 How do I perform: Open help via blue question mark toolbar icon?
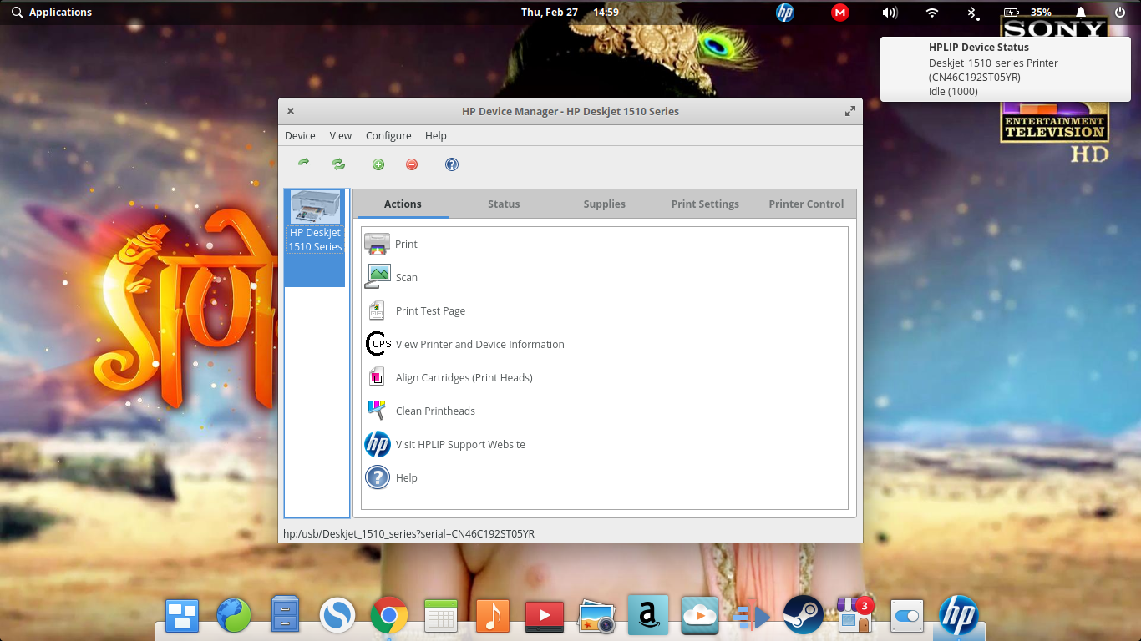[x=451, y=164]
